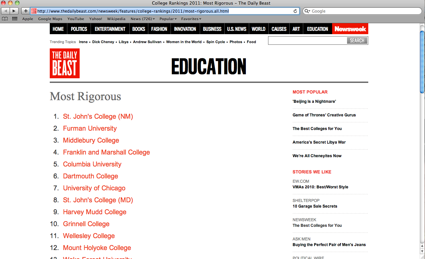The width and height of the screenshot is (425, 259).
Task: Open Wellesley College link
Action: click(89, 236)
